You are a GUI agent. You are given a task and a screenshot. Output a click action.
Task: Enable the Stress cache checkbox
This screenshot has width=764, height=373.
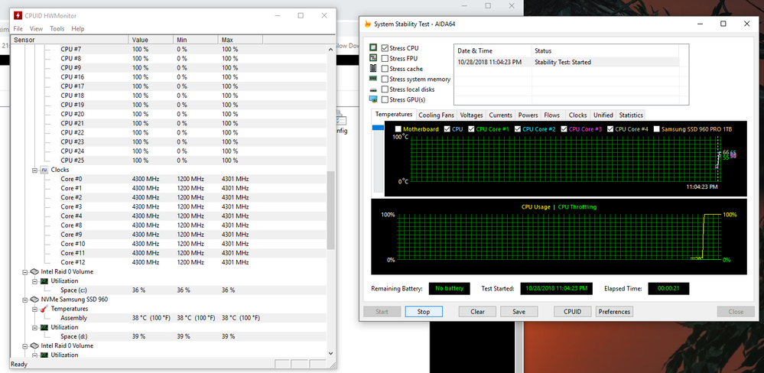[x=385, y=69]
